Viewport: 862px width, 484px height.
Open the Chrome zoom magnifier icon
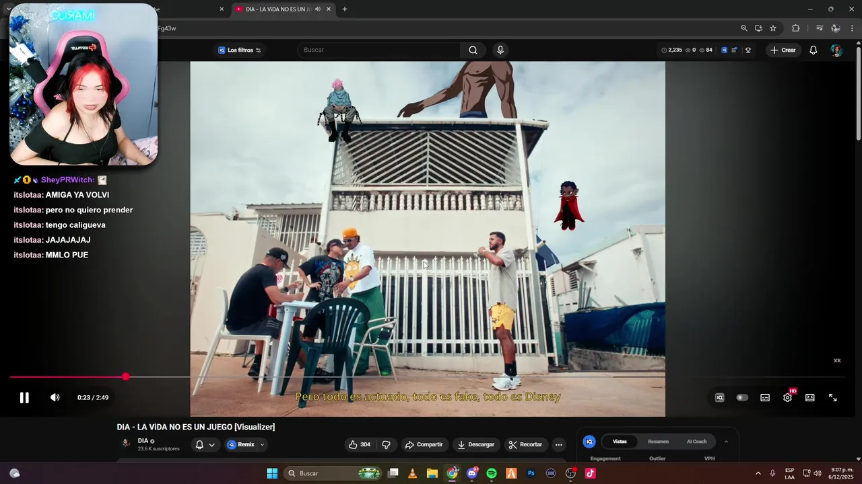click(x=744, y=28)
